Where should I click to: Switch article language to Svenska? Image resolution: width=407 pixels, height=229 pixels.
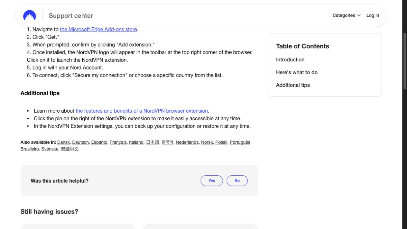(50, 149)
